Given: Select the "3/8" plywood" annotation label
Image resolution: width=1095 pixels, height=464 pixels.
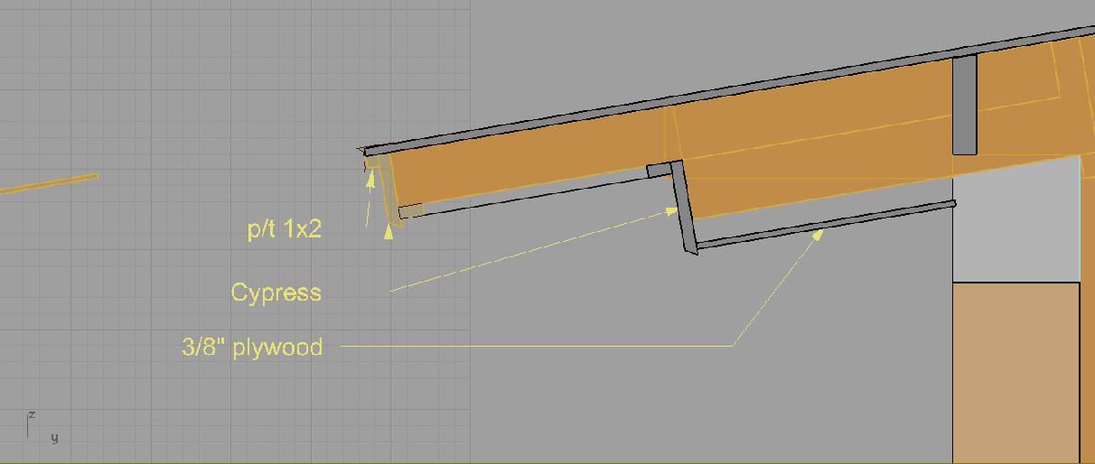Looking at the screenshot, I should (x=252, y=347).
